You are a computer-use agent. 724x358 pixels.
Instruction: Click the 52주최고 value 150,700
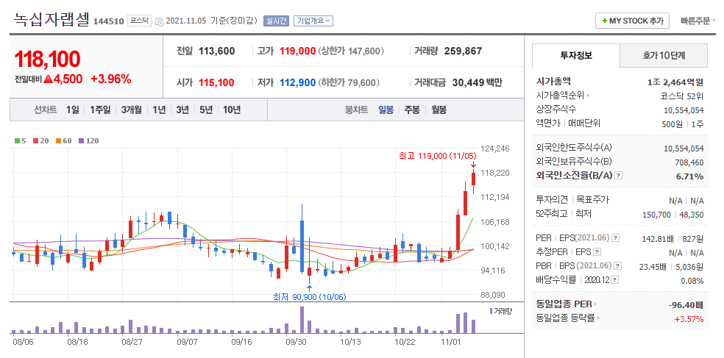[x=658, y=215]
